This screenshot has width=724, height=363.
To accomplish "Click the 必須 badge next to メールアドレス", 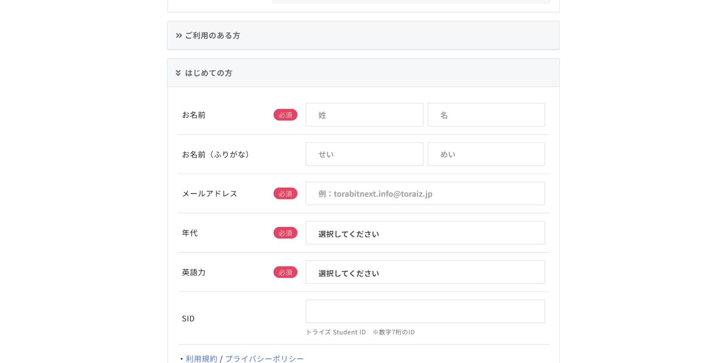I will coord(285,194).
